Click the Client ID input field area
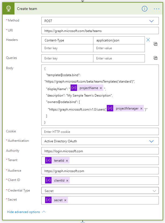The width and height of the screenshot is (165, 223). point(100,180)
